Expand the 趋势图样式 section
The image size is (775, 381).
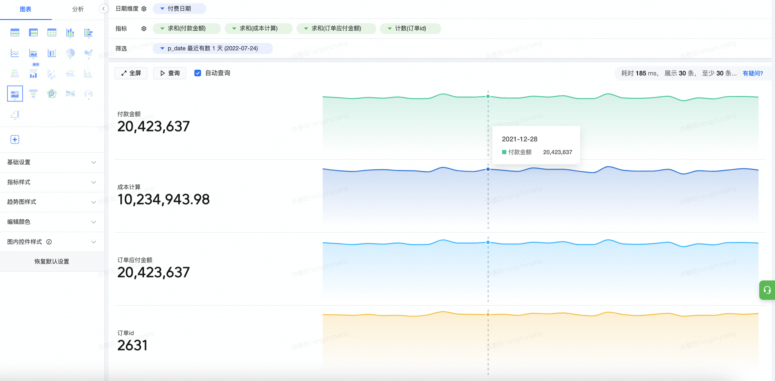tap(52, 202)
